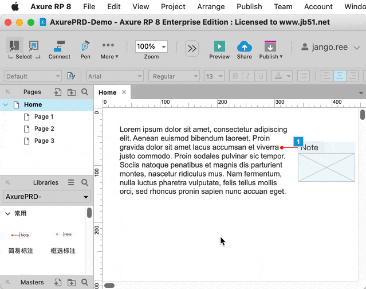Open the File menu
This screenshot has height=289, width=366.
tap(89, 6)
